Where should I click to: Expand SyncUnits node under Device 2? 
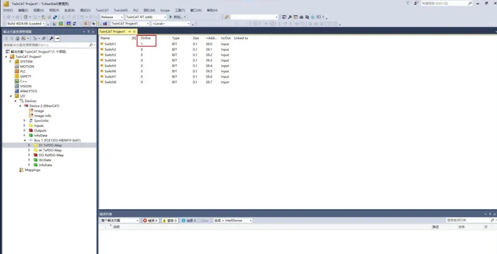click(x=25, y=121)
